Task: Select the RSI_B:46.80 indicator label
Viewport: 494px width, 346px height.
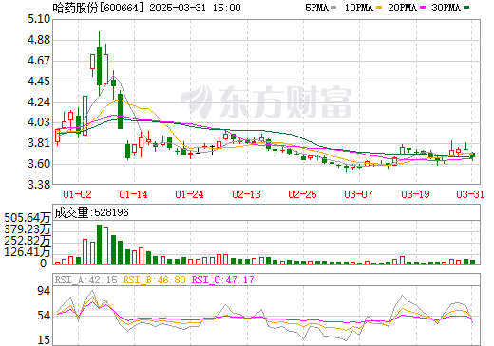Action: (154, 280)
